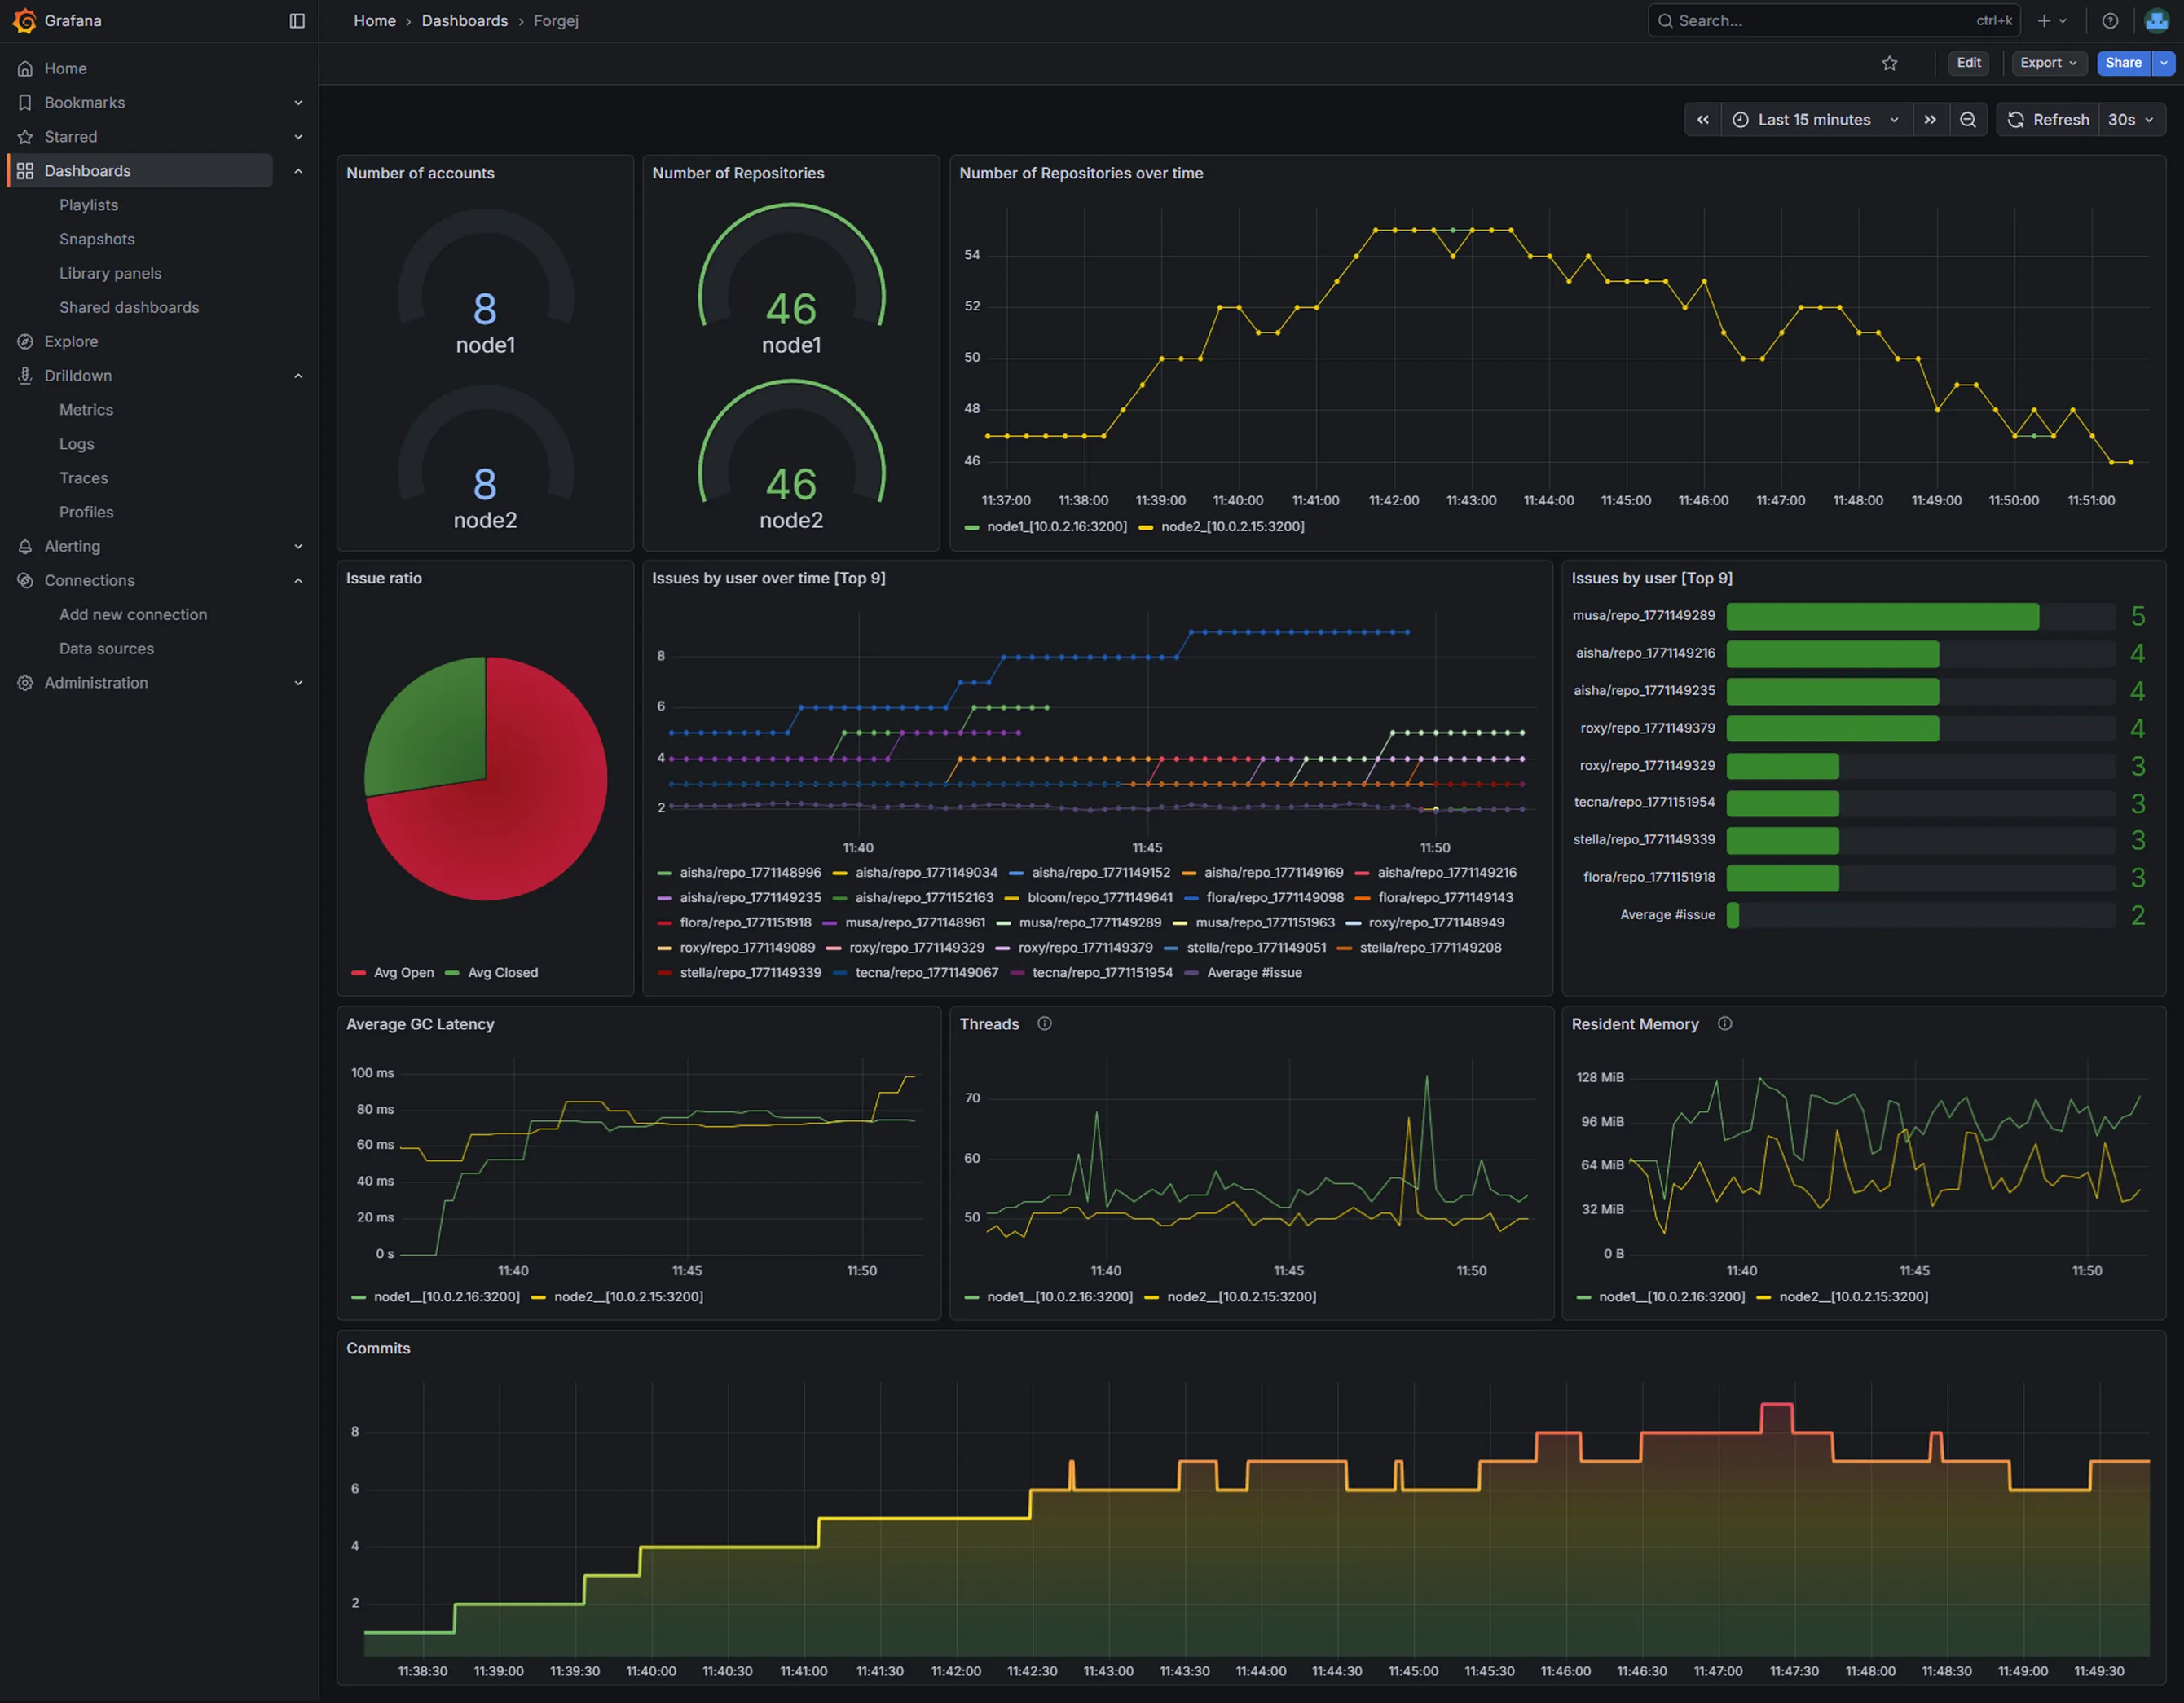Click the Threads panel info icon
Image resolution: width=2184 pixels, height=1703 pixels.
[x=1044, y=1023]
